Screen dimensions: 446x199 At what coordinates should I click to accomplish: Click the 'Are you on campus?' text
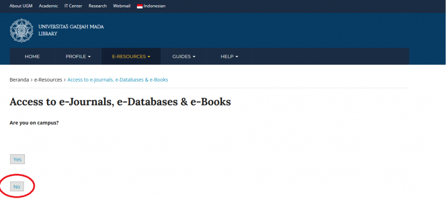point(34,123)
